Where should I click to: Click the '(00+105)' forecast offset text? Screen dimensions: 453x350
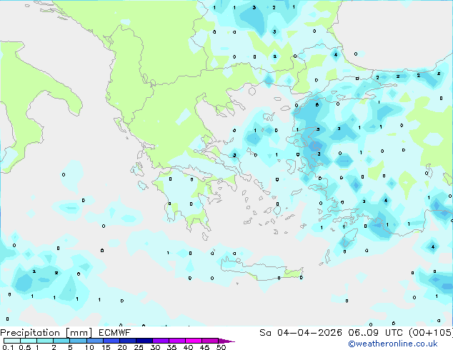[431, 333]
